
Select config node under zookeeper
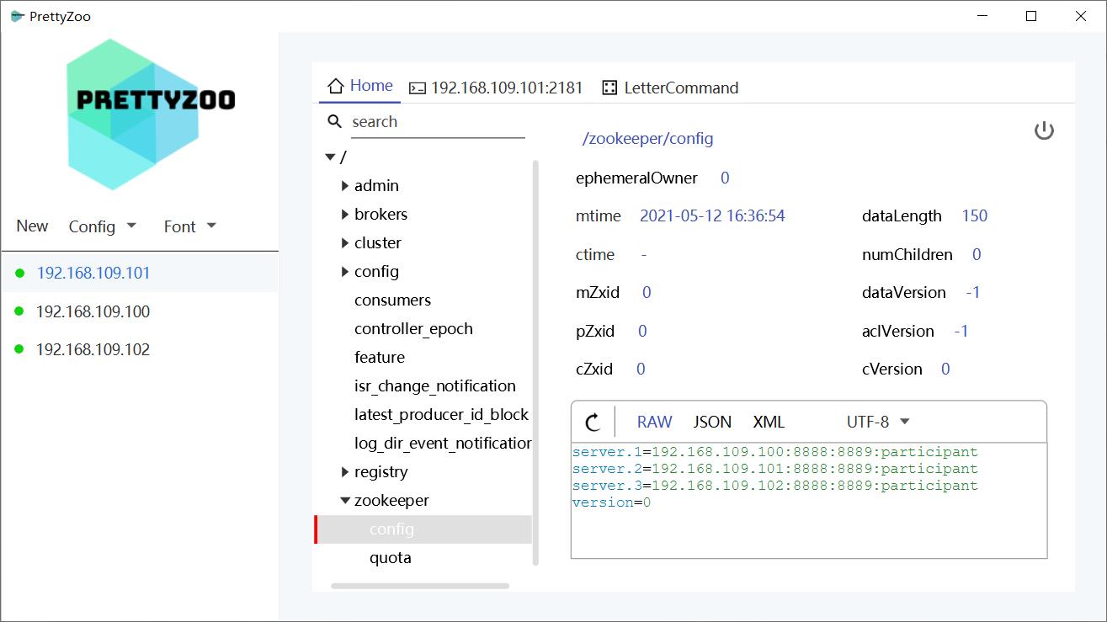pyautogui.click(x=423, y=529)
